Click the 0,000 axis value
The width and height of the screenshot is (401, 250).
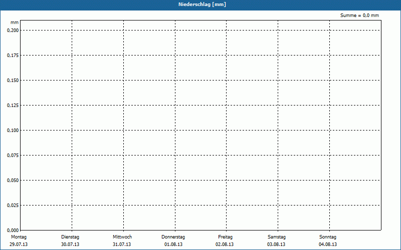click(x=13, y=230)
